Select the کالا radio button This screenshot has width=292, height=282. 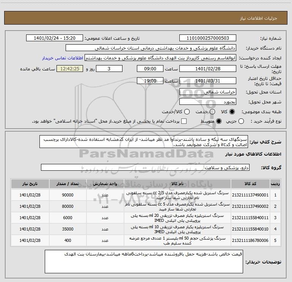[232, 112]
